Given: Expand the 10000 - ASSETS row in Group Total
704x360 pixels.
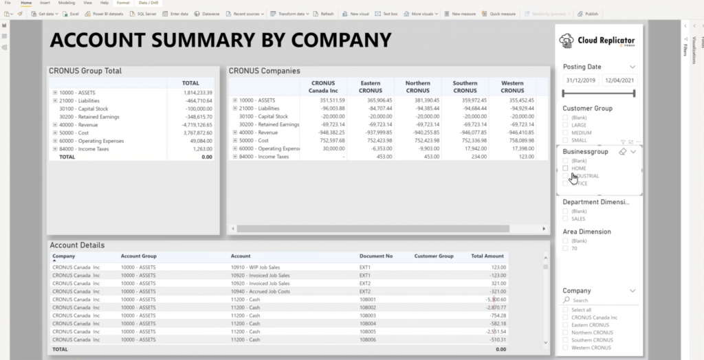Looking at the screenshot, I should point(55,92).
